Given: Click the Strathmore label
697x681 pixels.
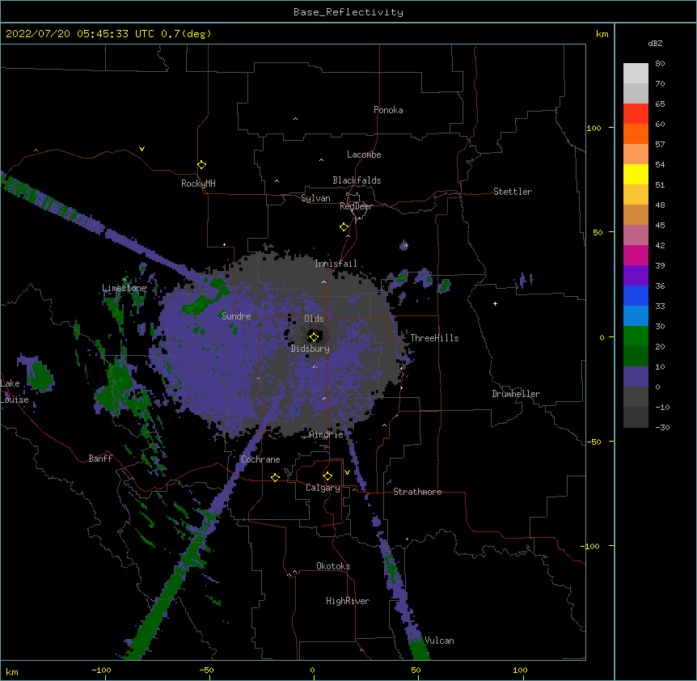Looking at the screenshot, I should click(417, 492).
